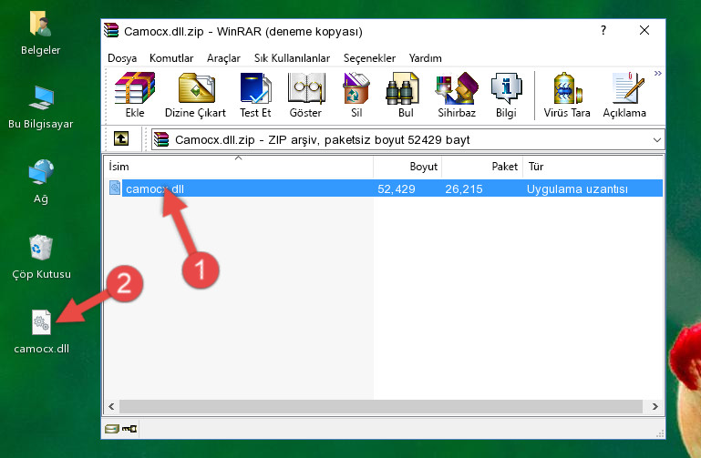Sort files by İsim column
701x458 pixels.
tap(239, 166)
